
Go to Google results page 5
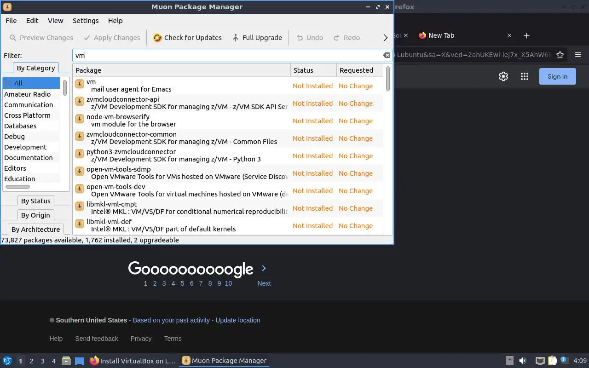pos(182,283)
